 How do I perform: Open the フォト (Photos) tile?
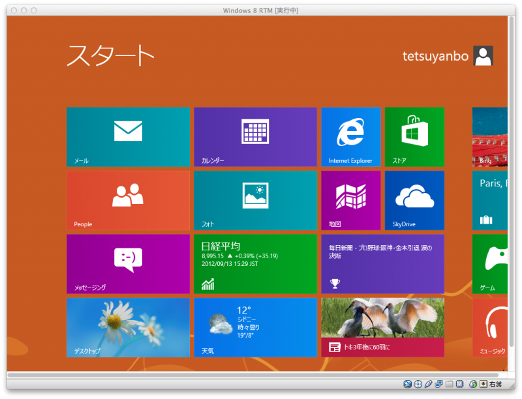[x=255, y=200]
